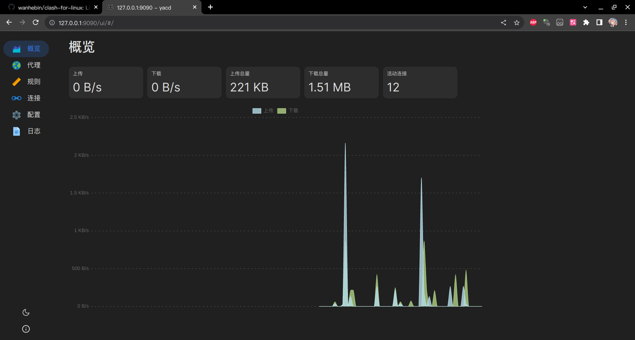Open the browser extensions puzzle icon
The height and width of the screenshot is (340, 635).
(586, 22)
